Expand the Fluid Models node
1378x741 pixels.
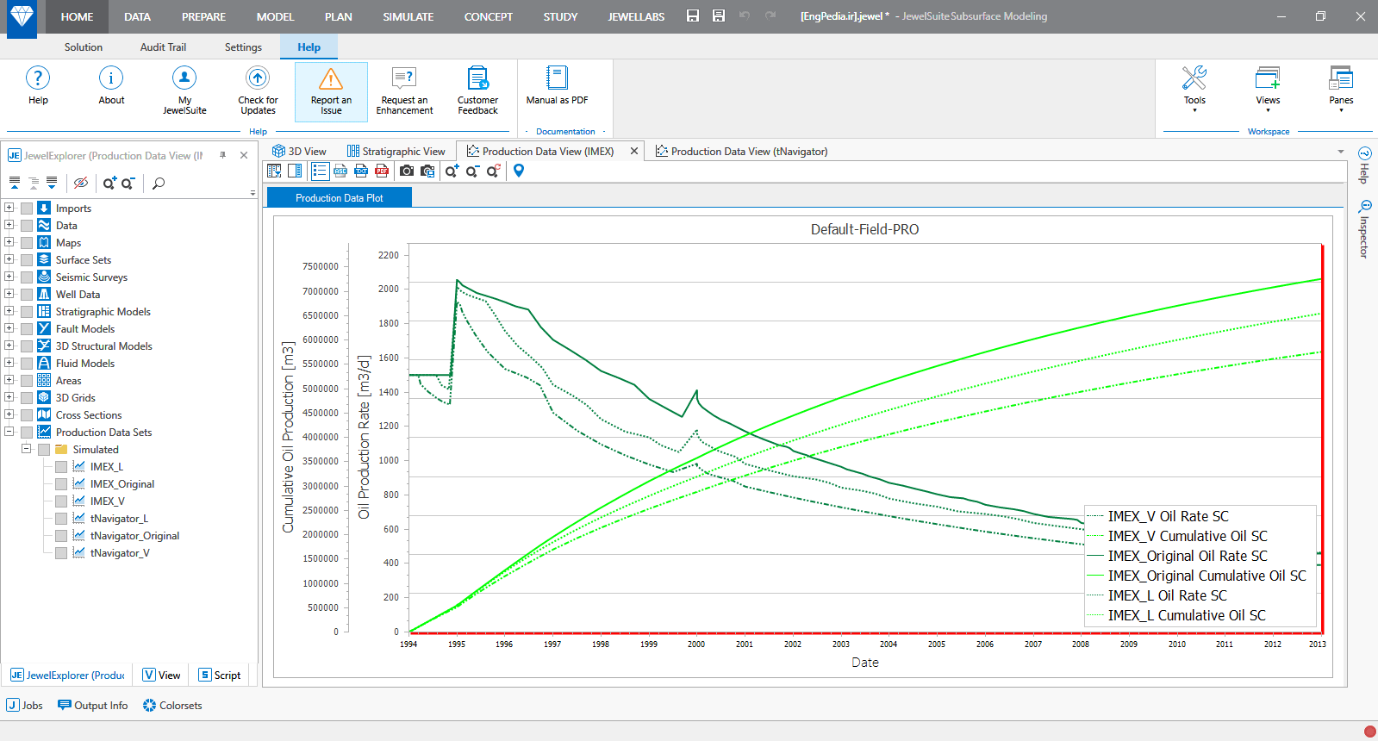[x=9, y=363]
